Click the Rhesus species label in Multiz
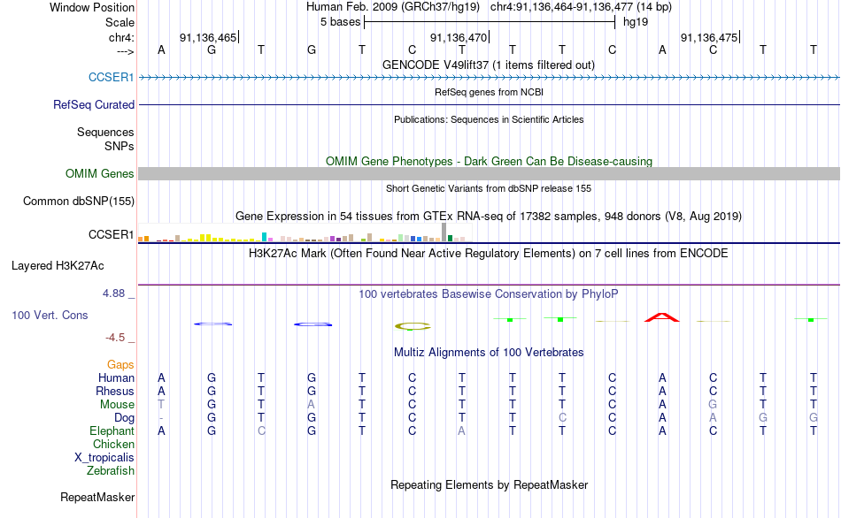This screenshot has width=841, height=518. pyautogui.click(x=115, y=391)
